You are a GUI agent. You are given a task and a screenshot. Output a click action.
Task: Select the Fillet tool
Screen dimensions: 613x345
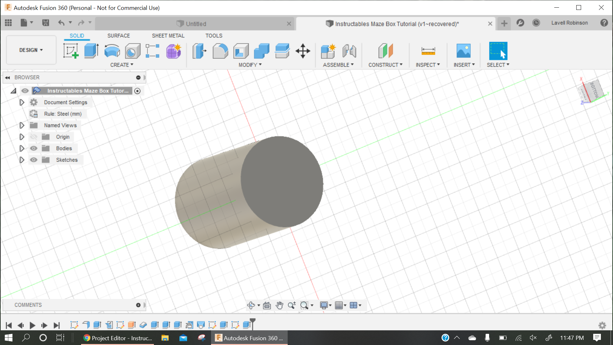click(220, 51)
